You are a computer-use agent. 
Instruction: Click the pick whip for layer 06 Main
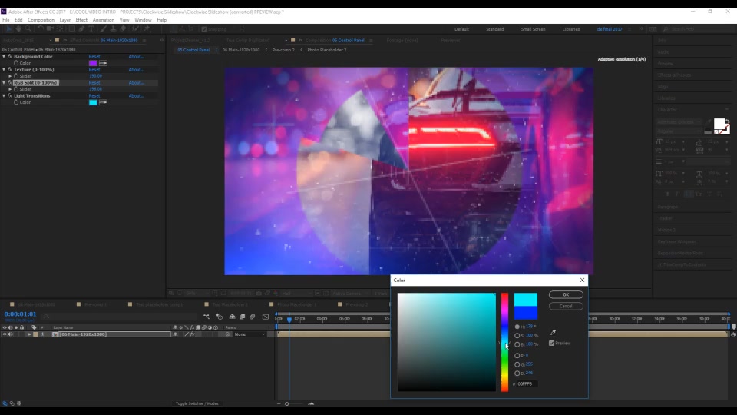click(x=228, y=334)
